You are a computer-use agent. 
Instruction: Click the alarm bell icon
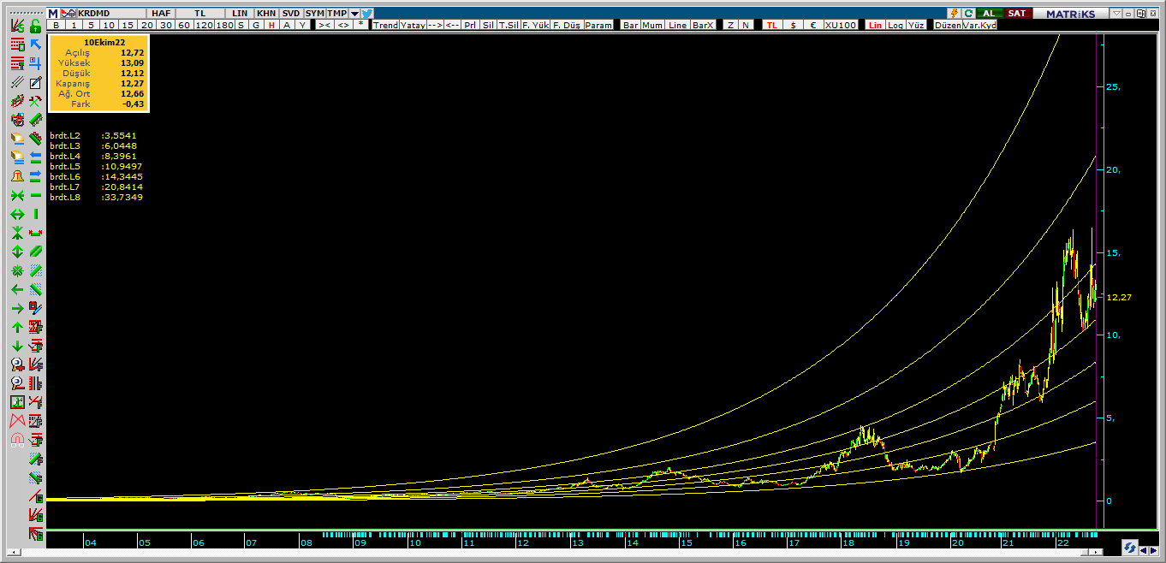pos(17,176)
